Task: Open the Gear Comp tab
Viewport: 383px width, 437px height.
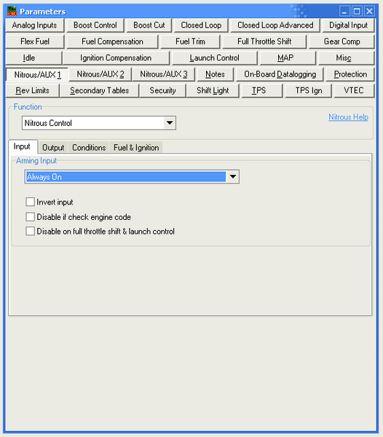Action: [341, 42]
